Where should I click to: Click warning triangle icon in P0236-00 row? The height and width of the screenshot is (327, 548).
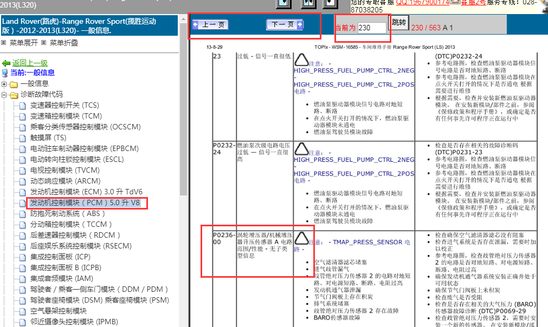click(x=301, y=238)
